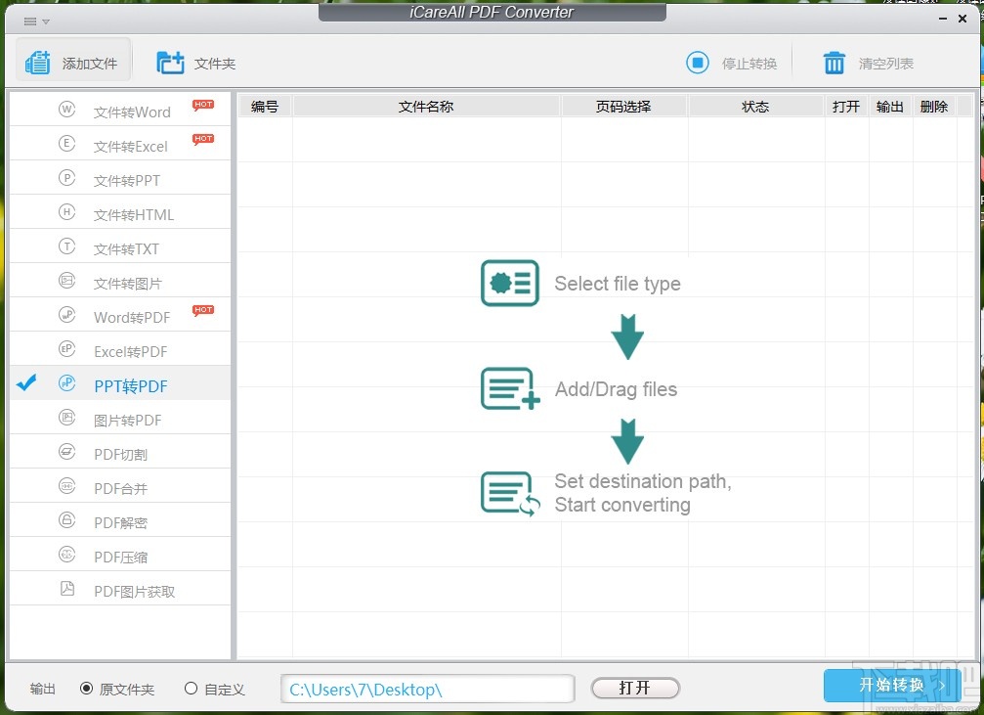Open the 文件转PPT converter
The image size is (984, 715).
[x=127, y=180]
